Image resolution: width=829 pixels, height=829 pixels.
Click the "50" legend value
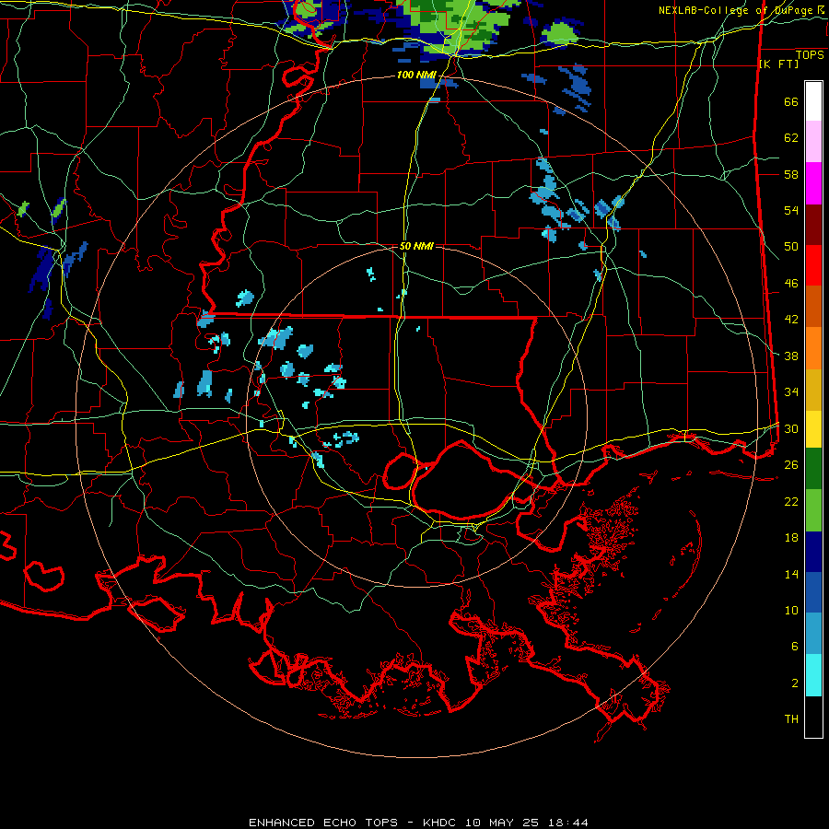pyautogui.click(x=791, y=247)
